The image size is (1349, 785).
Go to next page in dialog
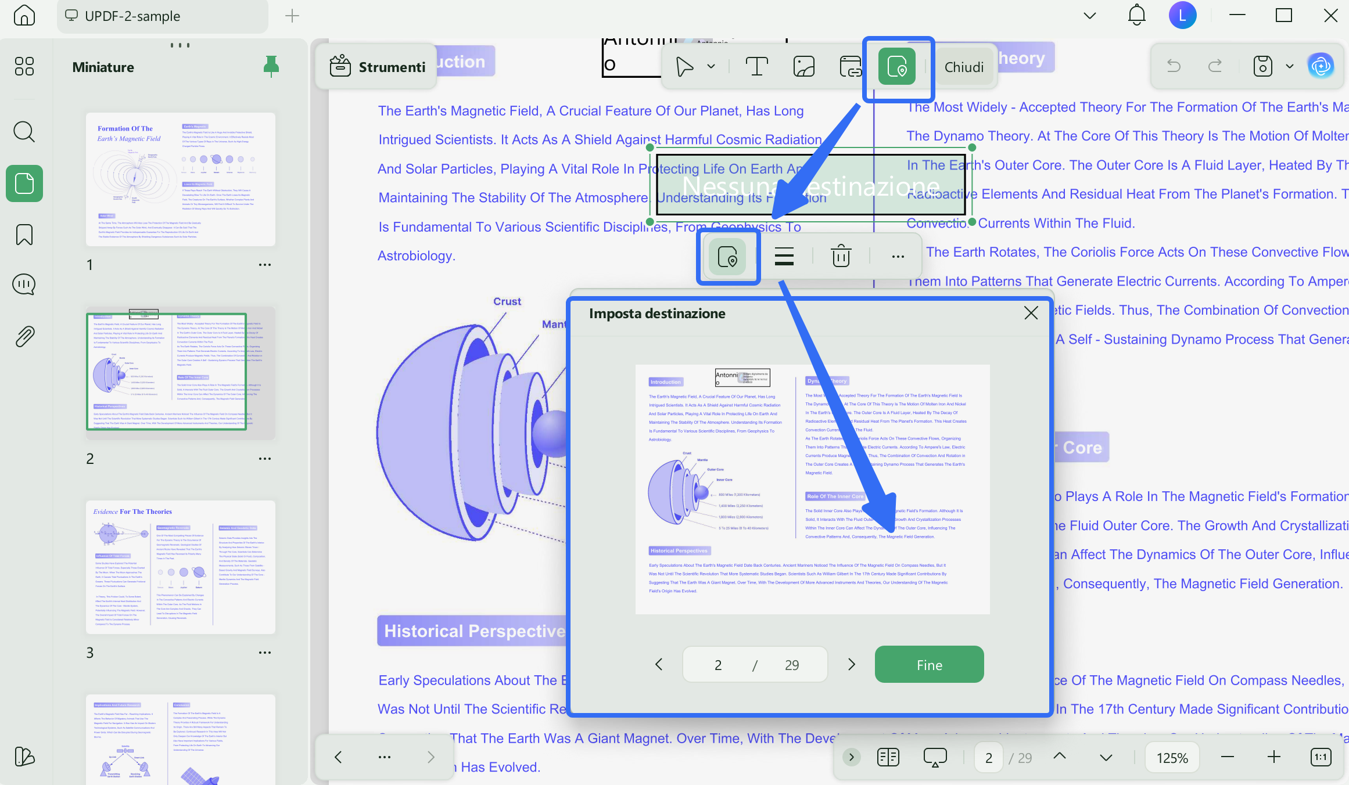click(852, 664)
